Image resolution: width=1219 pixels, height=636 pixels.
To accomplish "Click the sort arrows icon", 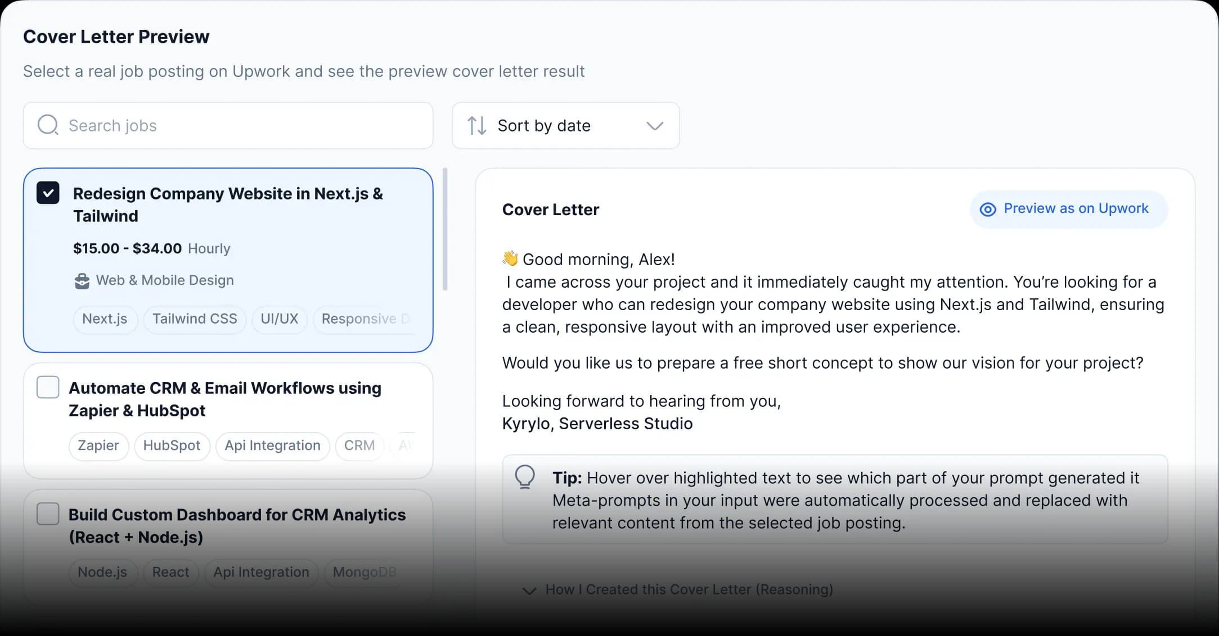I will point(476,125).
